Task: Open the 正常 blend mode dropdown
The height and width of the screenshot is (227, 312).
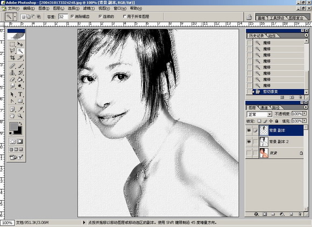Action: [x=259, y=114]
